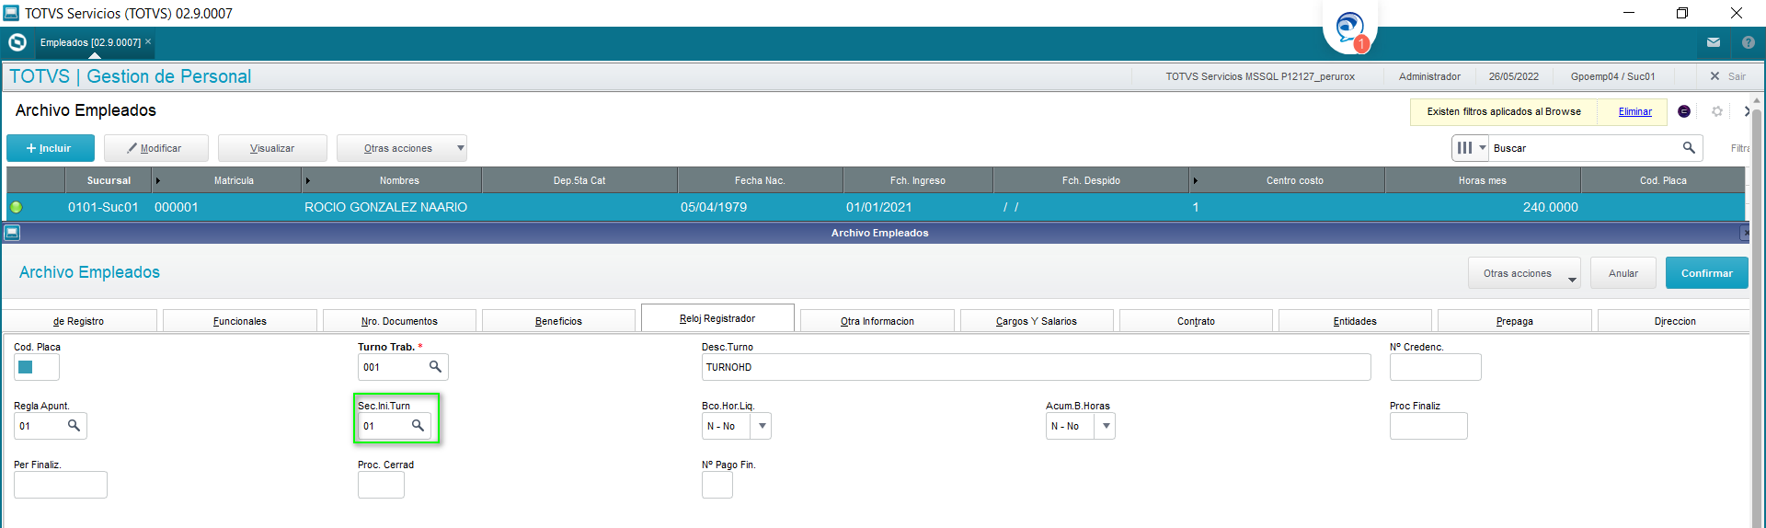Click the window icon on Archivo Empleados titlebar
The width and height of the screenshot is (1766, 528).
tap(12, 233)
